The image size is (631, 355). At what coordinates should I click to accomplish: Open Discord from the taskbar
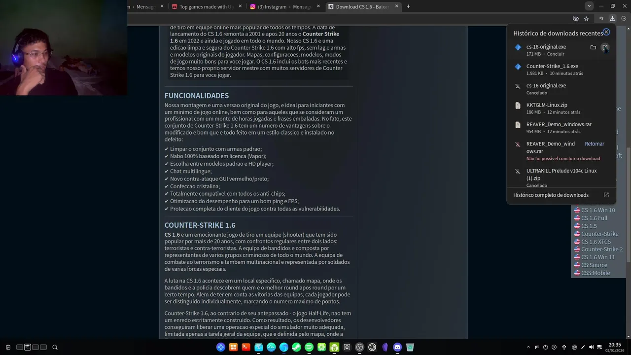tap(397, 347)
